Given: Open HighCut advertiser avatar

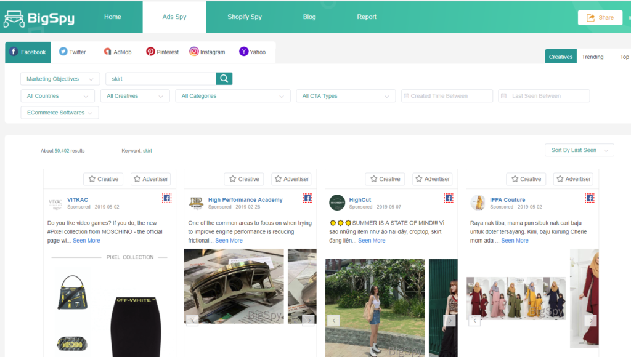Looking at the screenshot, I should 337,203.
